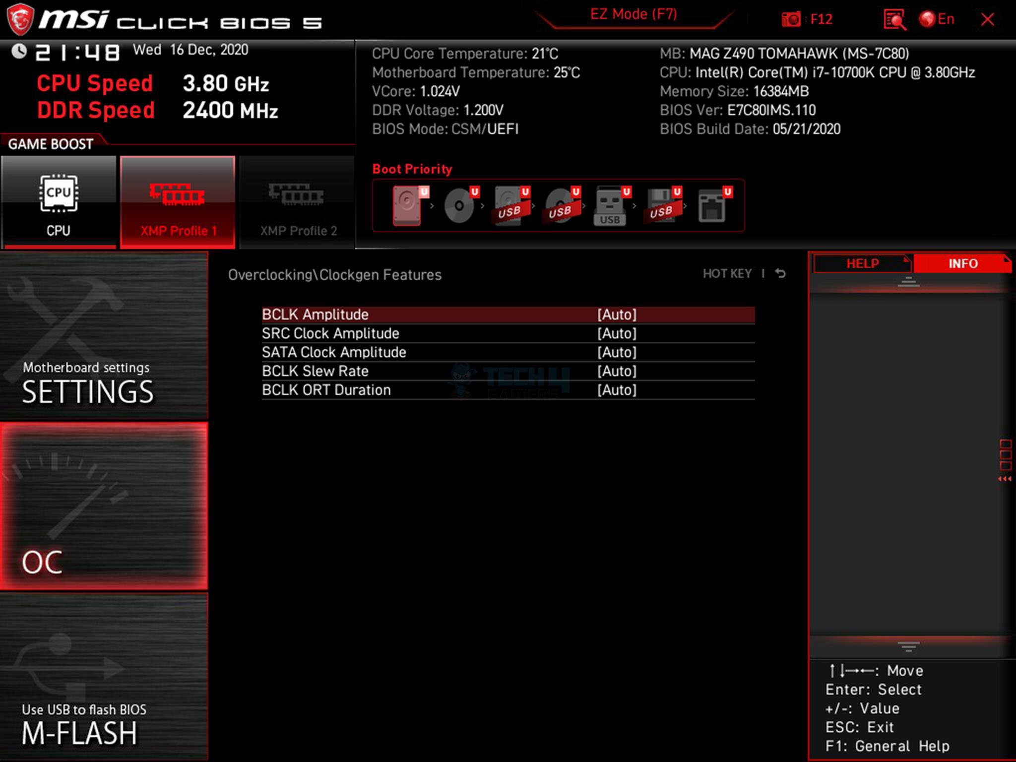
Task: Click the clock icon beside the time
Action: [19, 51]
